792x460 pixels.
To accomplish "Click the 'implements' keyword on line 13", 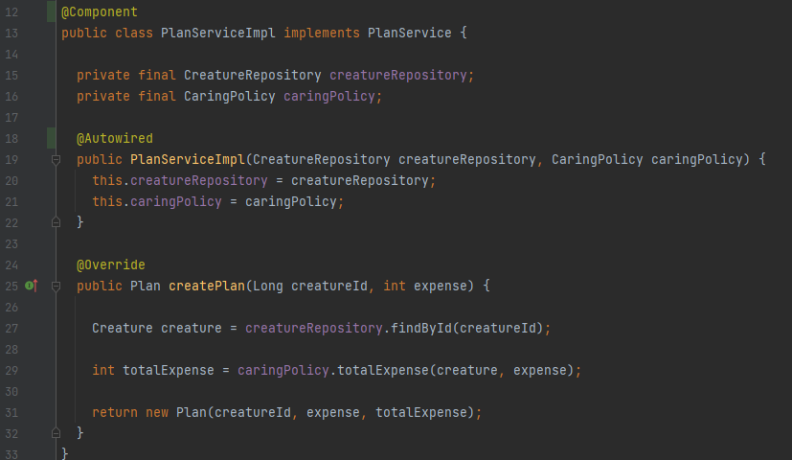I will pos(322,33).
